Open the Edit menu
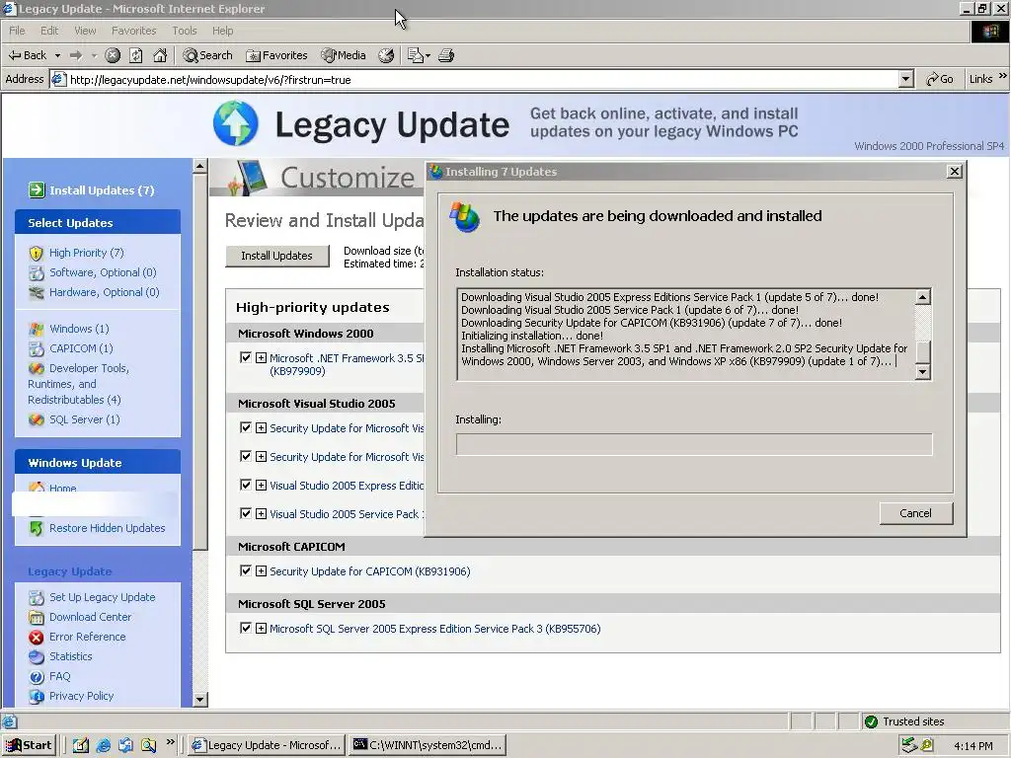The width and height of the screenshot is (1011, 758). coord(49,31)
